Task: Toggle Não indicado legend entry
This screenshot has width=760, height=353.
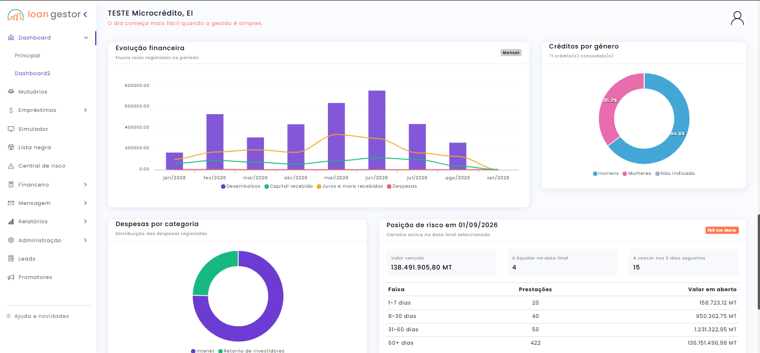Action: tap(675, 173)
